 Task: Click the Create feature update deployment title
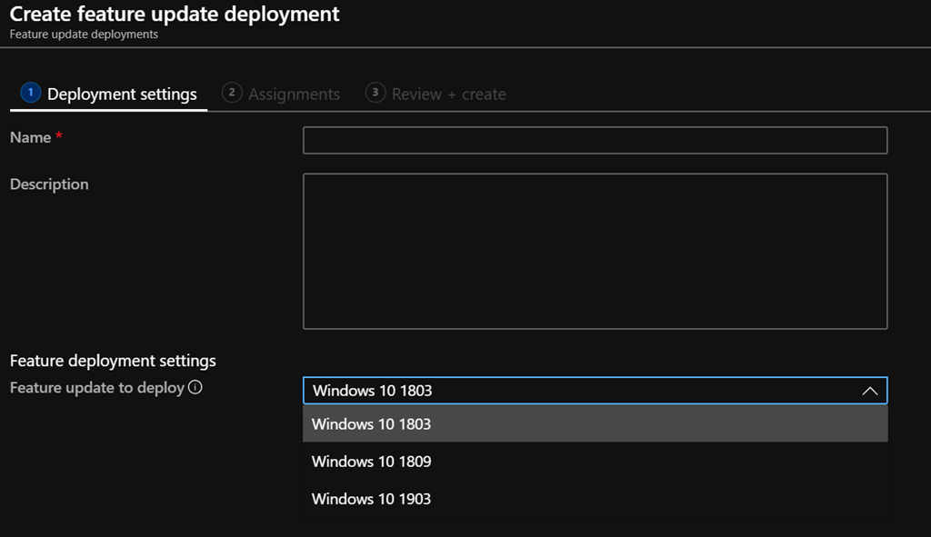pos(175,14)
